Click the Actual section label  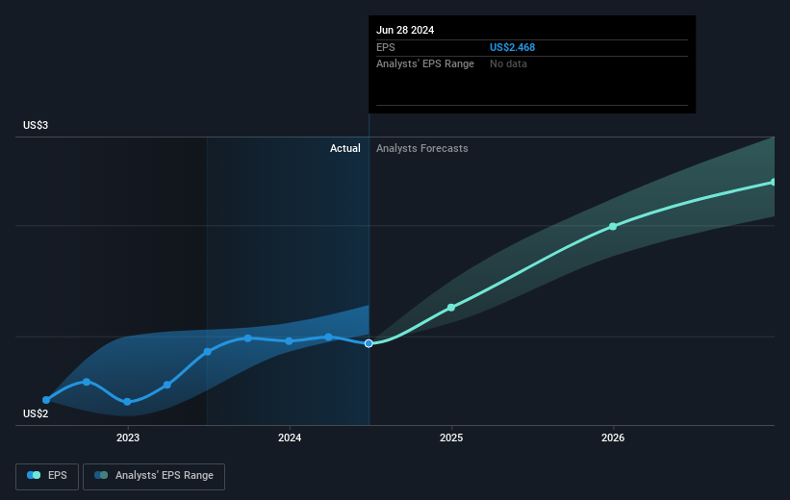click(345, 148)
